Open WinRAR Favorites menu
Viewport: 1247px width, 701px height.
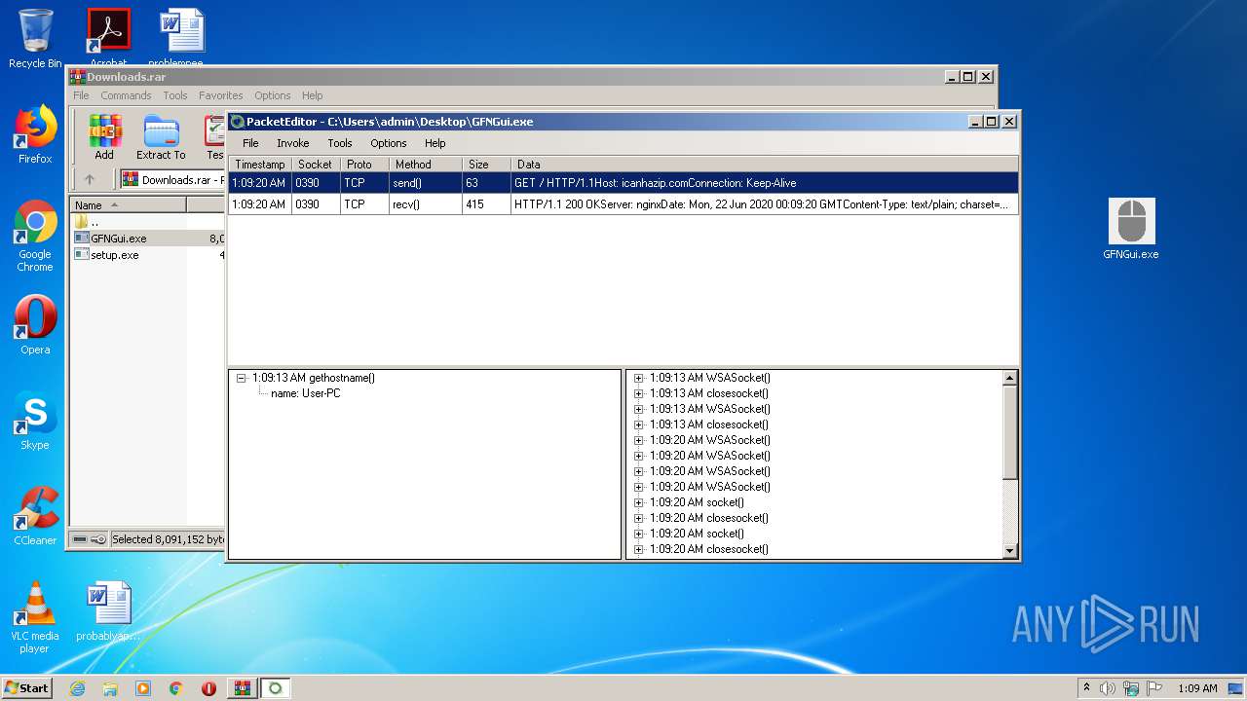221,95
